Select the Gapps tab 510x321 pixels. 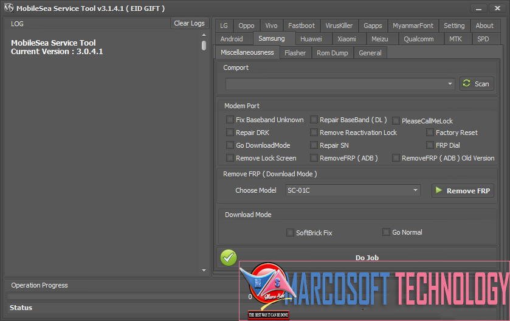point(373,26)
